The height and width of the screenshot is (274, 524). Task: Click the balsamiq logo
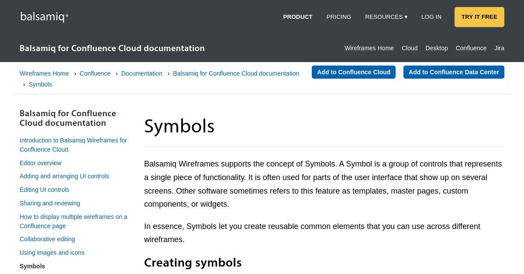point(44,17)
